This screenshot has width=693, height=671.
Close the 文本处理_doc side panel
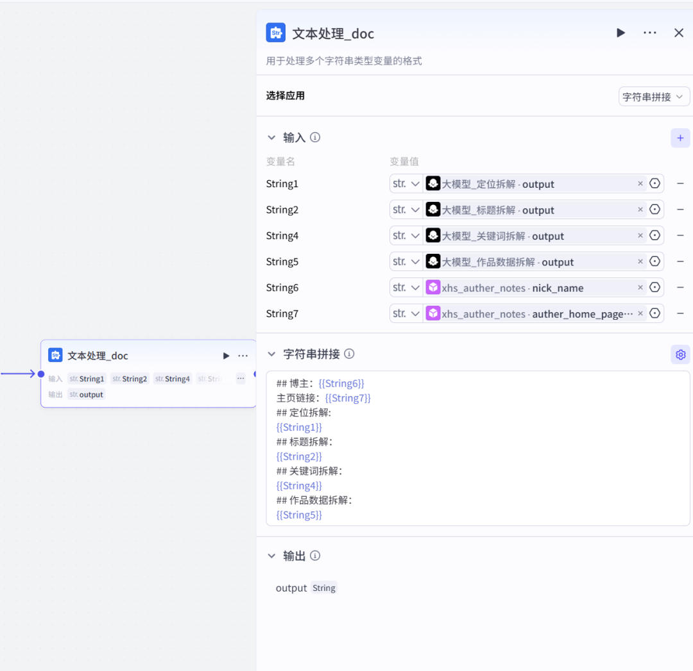[678, 33]
